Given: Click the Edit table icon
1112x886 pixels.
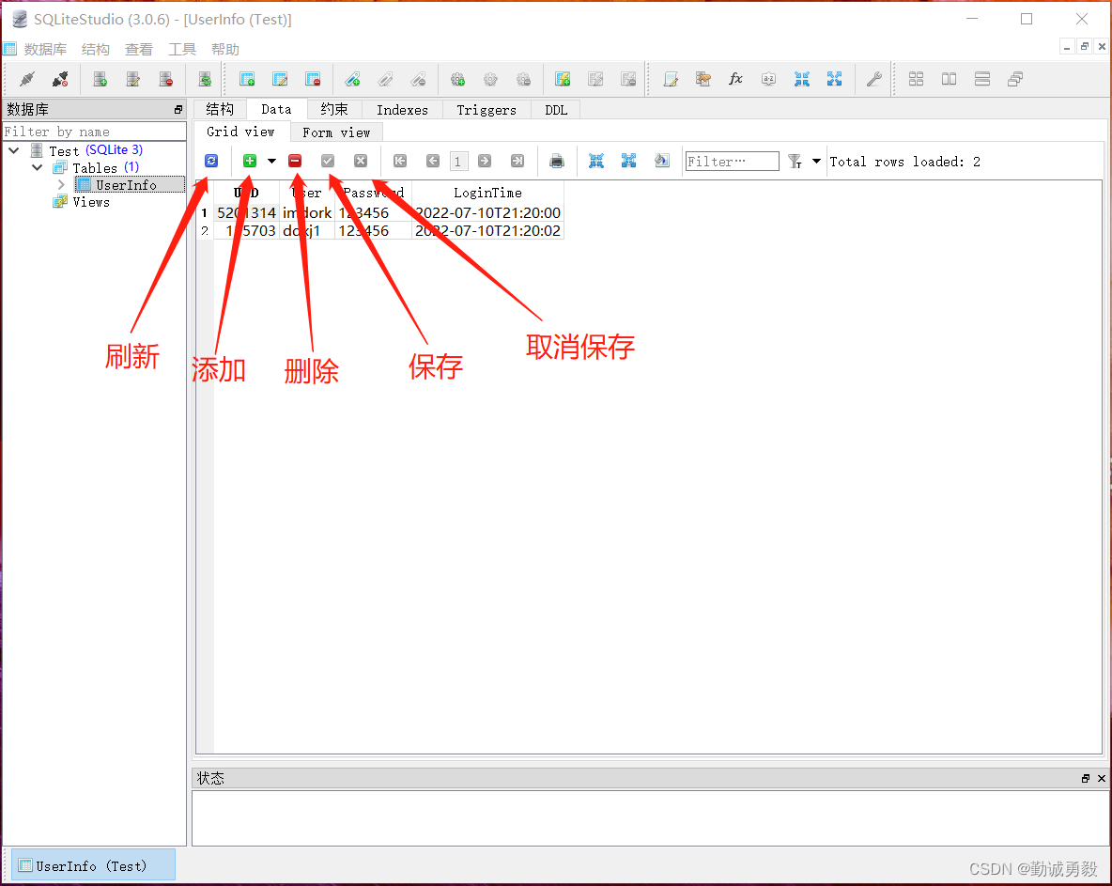Looking at the screenshot, I should (280, 79).
